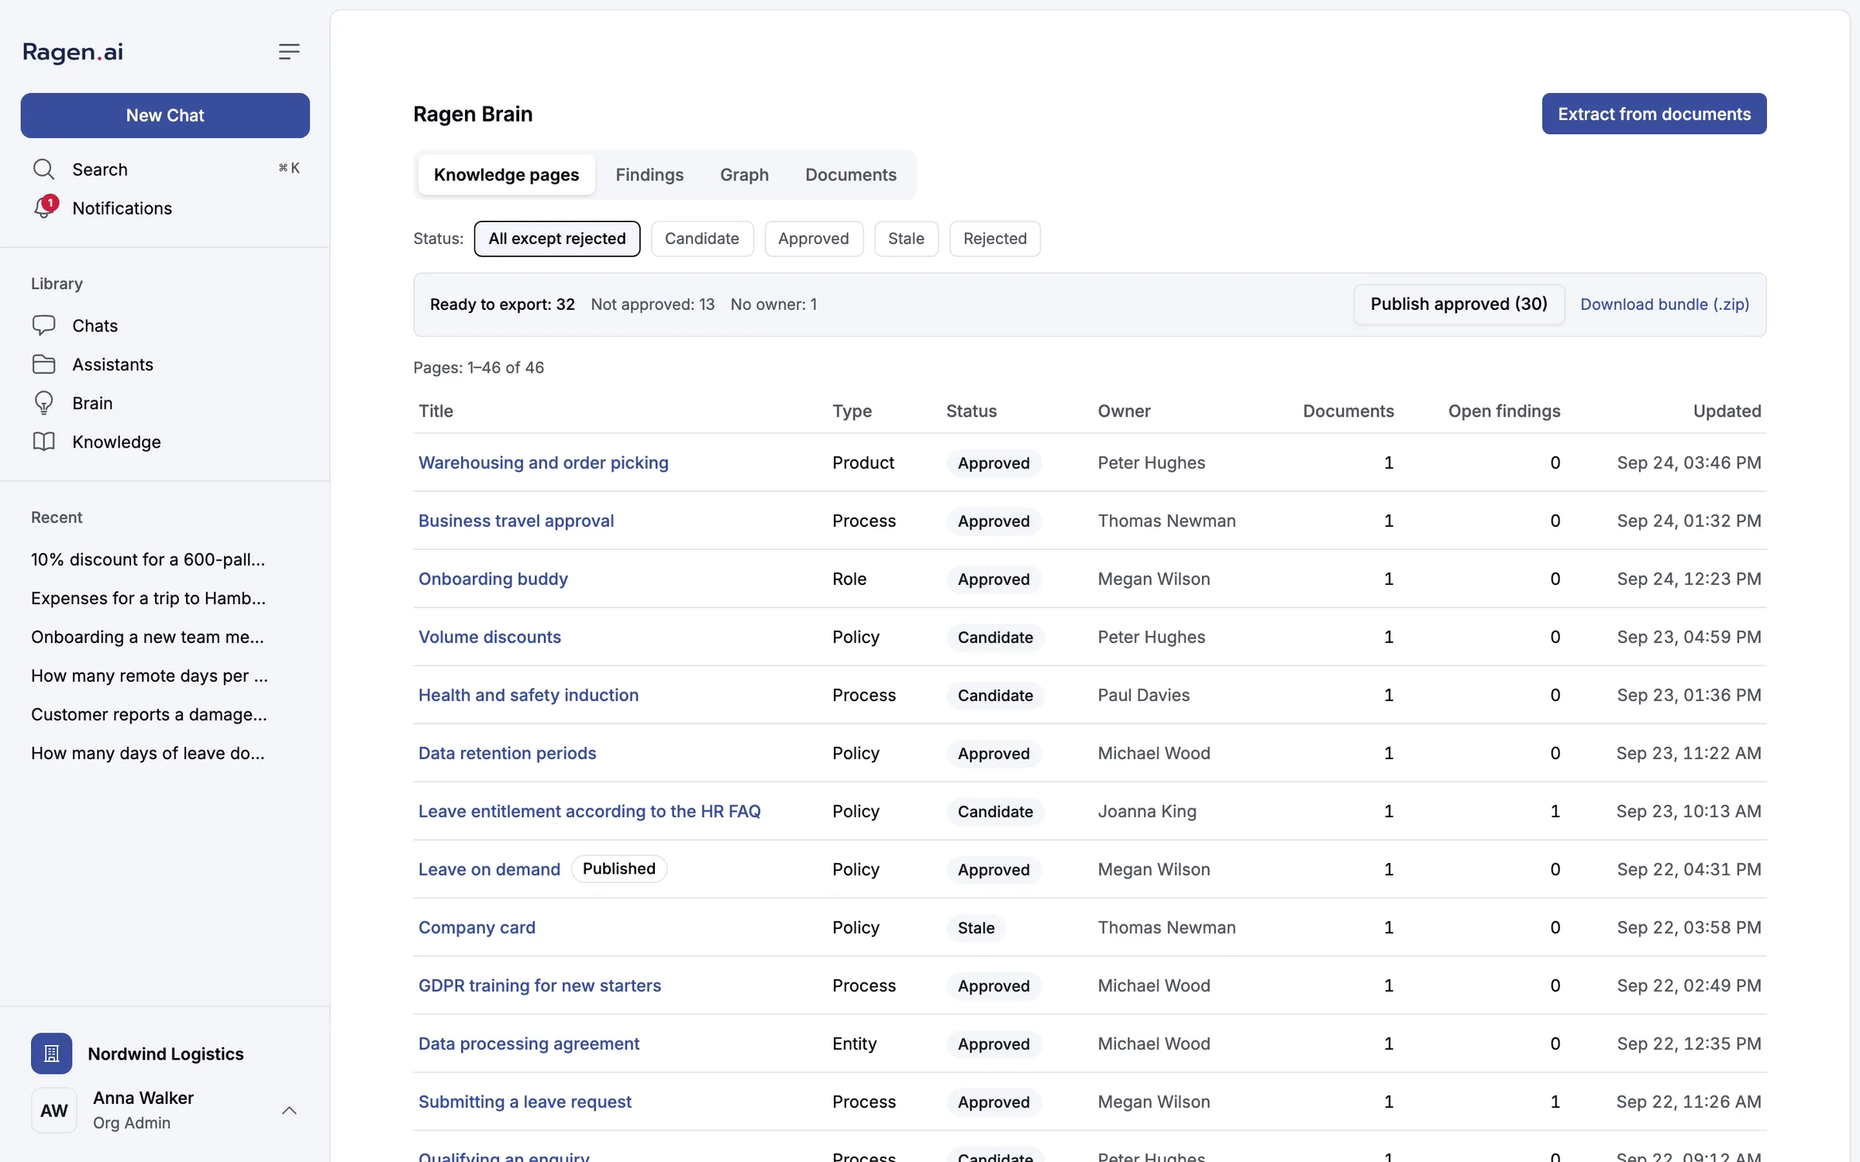Click the search magnifier icon
Viewport: 1860px width, 1162px height.
43,169
